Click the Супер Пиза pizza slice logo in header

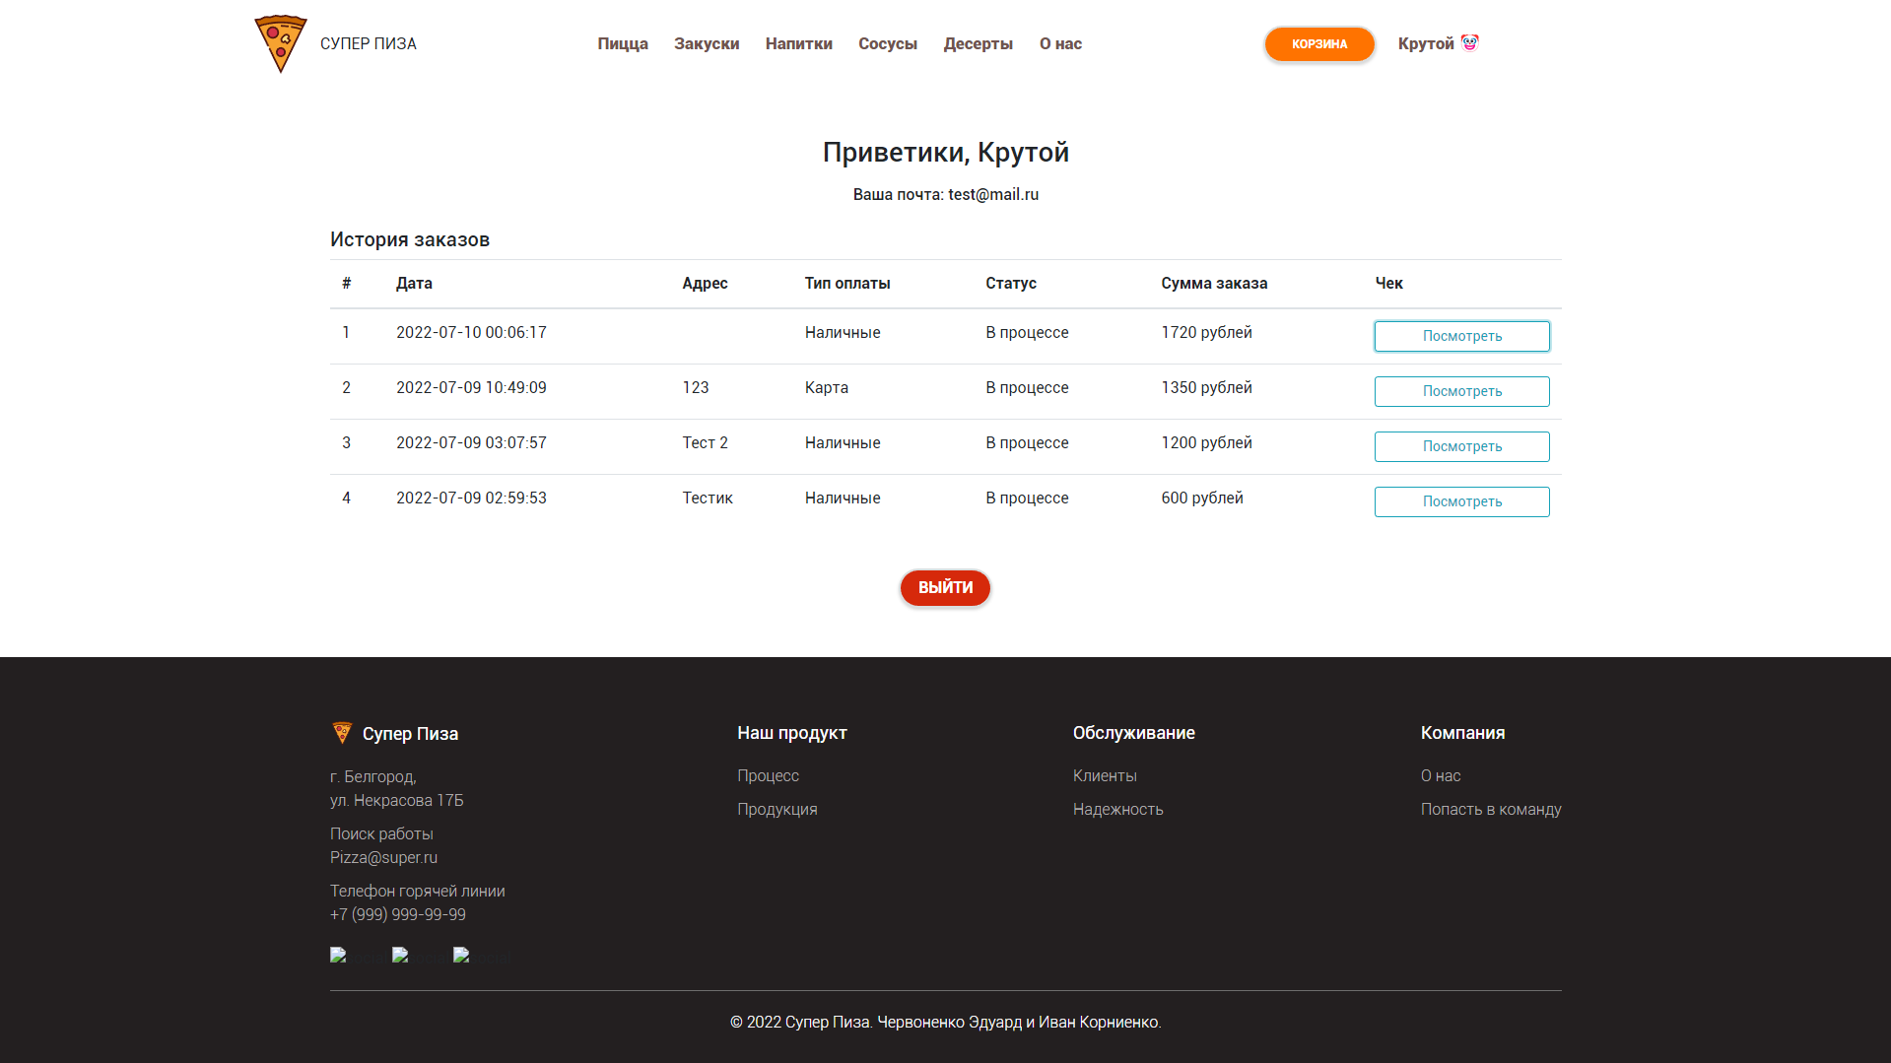click(x=280, y=43)
